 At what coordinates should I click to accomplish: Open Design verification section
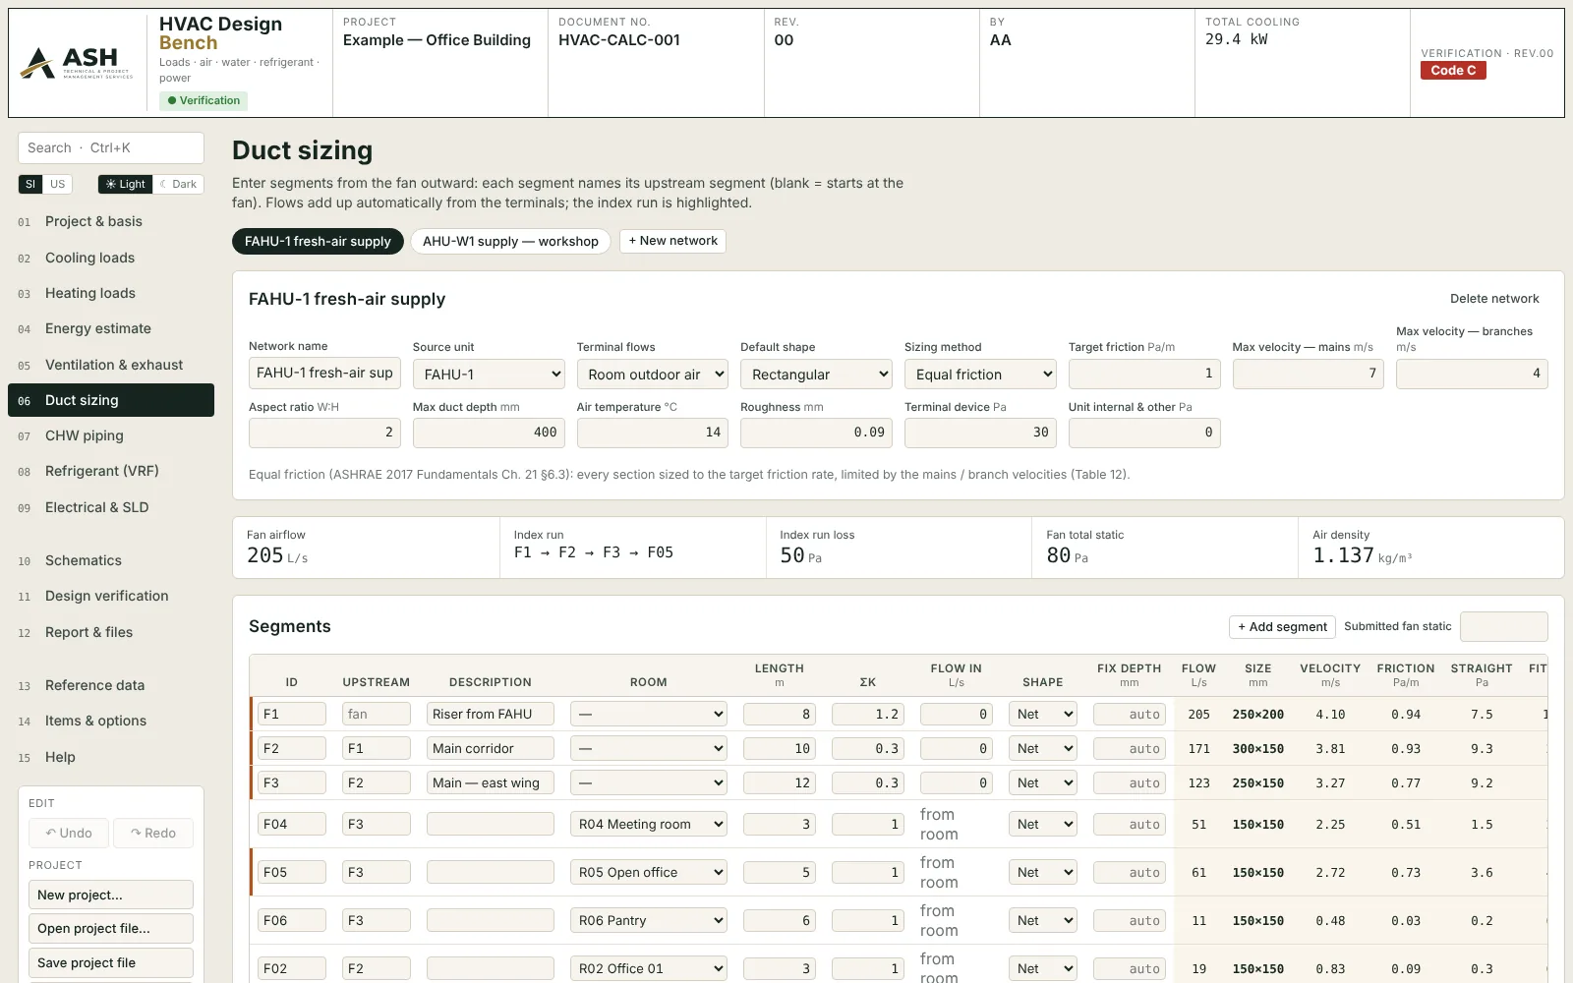111,596
